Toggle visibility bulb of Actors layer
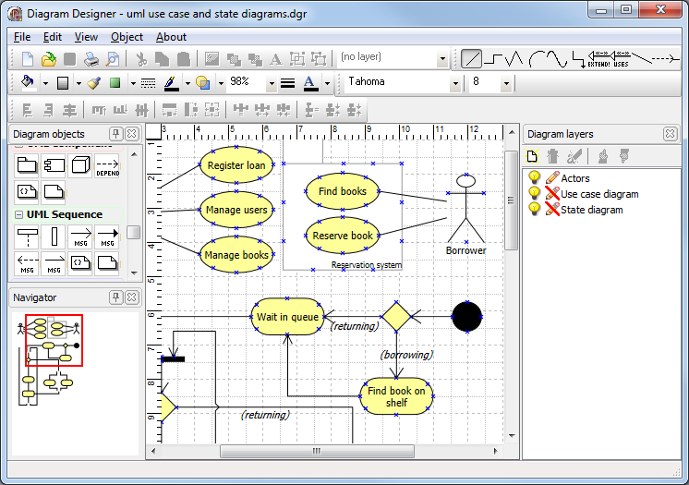689x485 pixels. 534,177
